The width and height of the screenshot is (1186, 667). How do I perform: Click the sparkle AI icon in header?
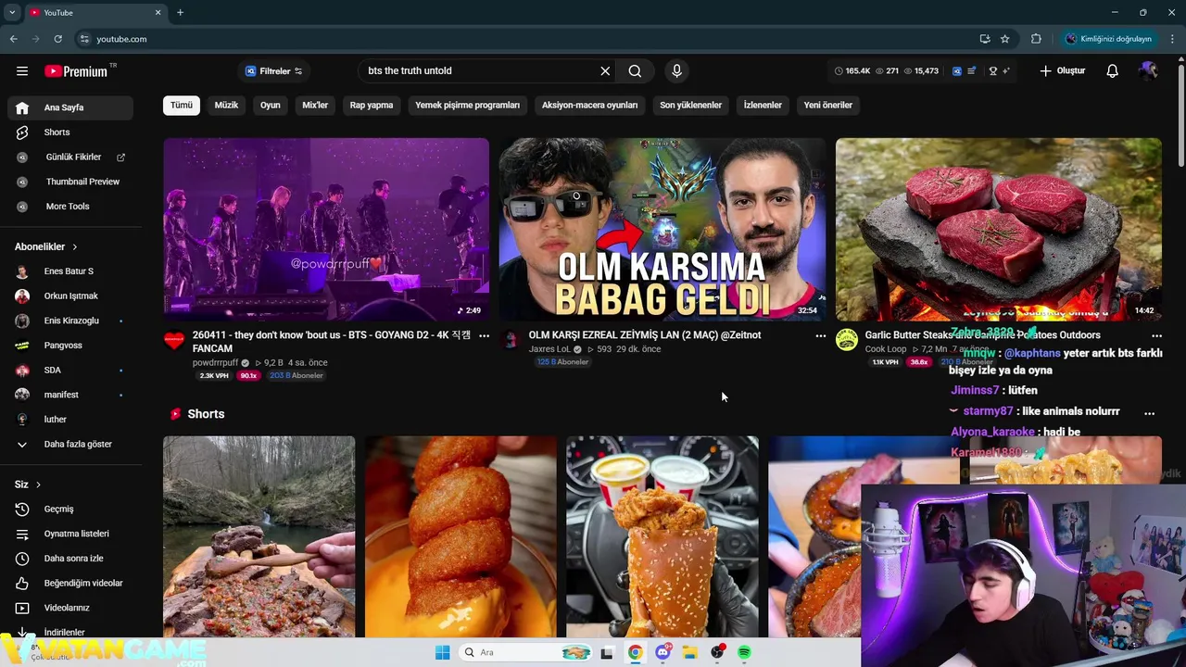(1005, 71)
